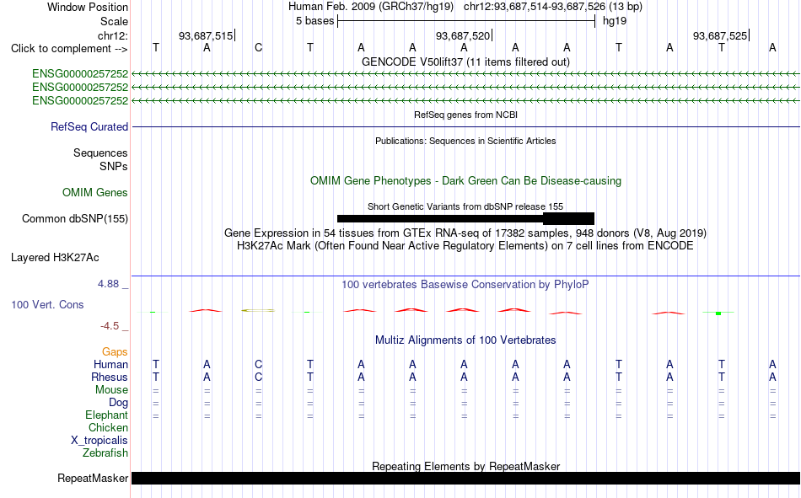Click the SNPs track label
The image size is (801, 498).
(x=114, y=166)
